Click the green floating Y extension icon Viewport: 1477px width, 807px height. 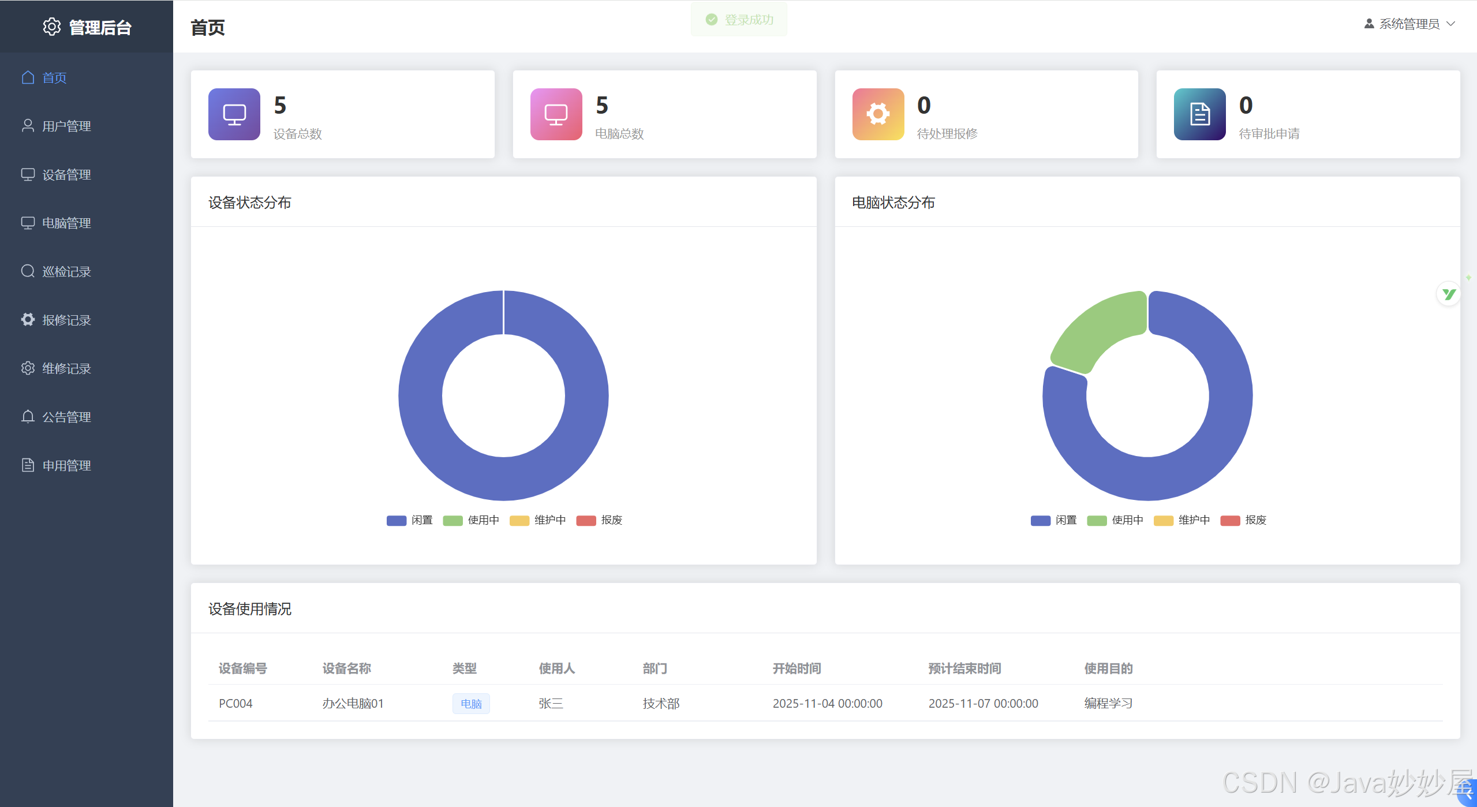pos(1449,294)
